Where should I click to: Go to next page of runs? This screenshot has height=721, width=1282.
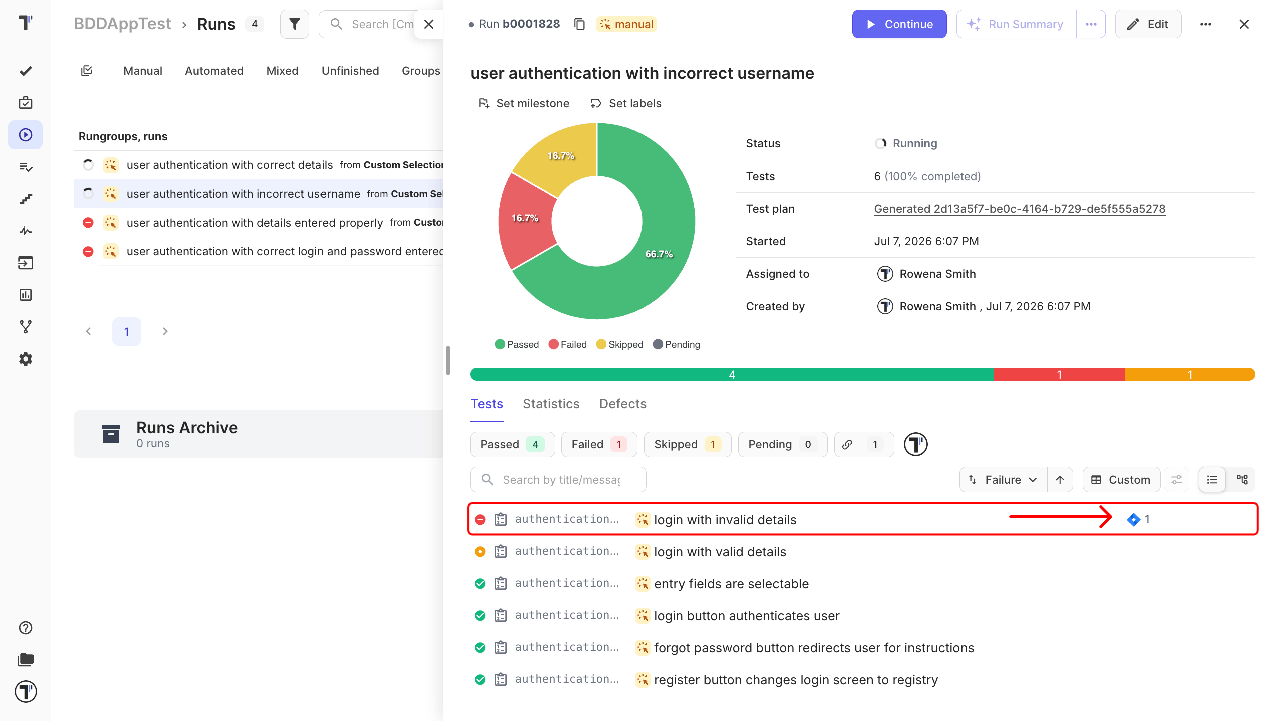[x=165, y=331]
